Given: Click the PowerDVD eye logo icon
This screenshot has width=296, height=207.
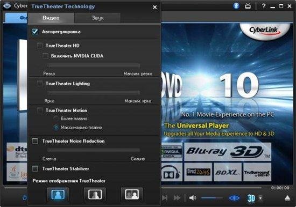Looking at the screenshot, I should (7, 6).
